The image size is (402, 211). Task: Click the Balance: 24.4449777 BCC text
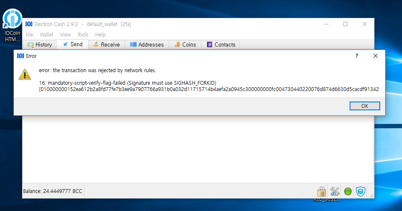[52, 191]
